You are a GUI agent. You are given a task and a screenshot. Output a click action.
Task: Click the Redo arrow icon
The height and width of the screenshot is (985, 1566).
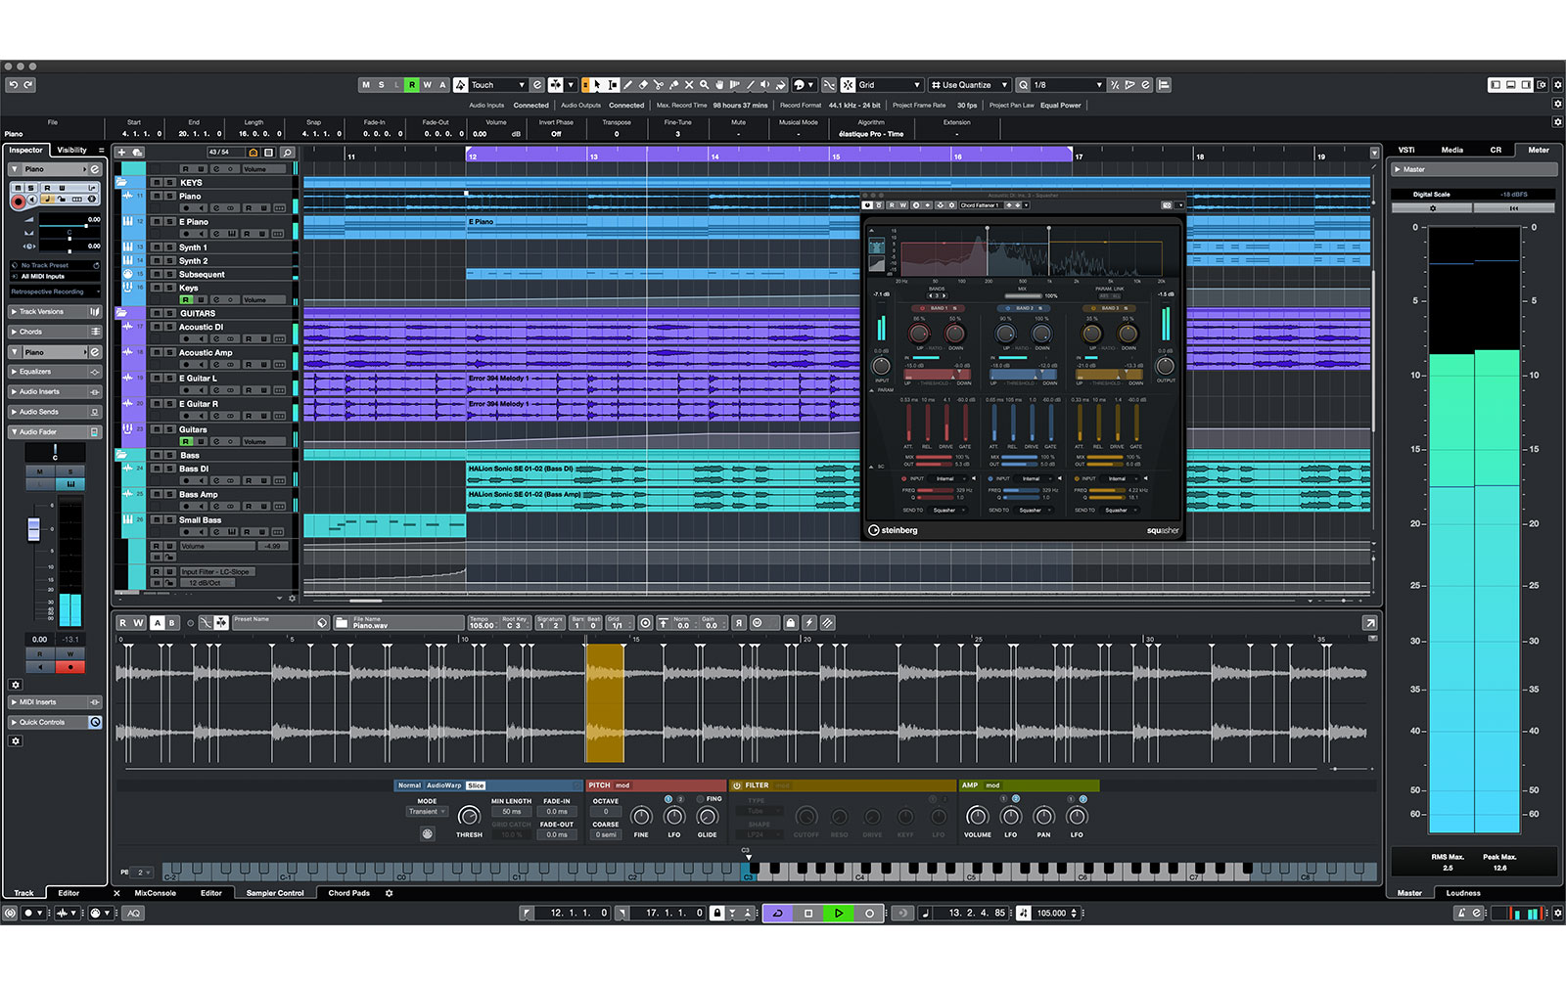28,85
